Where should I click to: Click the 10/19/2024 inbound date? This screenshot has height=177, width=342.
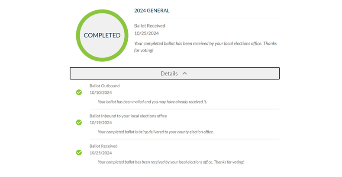100,123
